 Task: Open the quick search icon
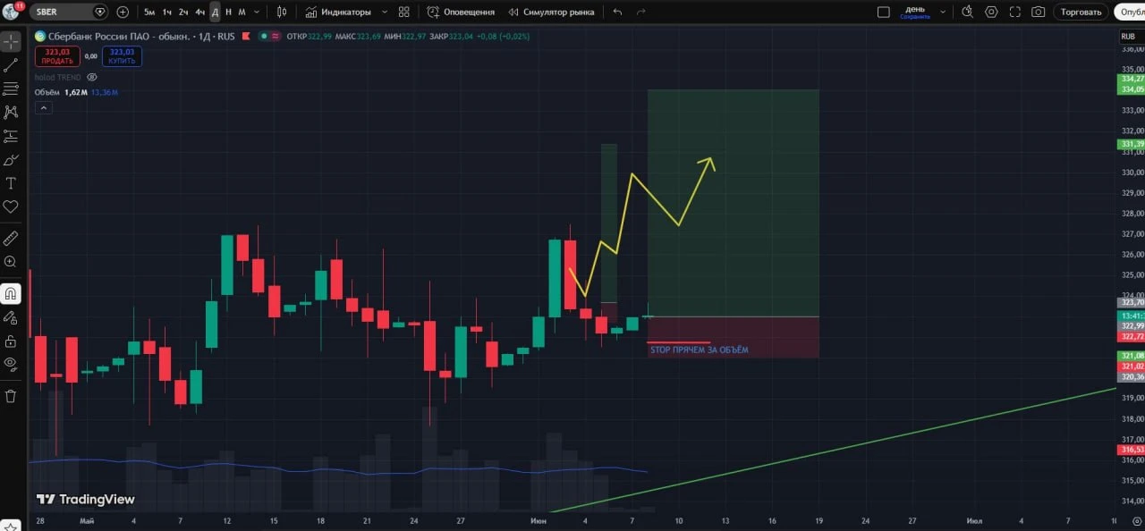(968, 12)
